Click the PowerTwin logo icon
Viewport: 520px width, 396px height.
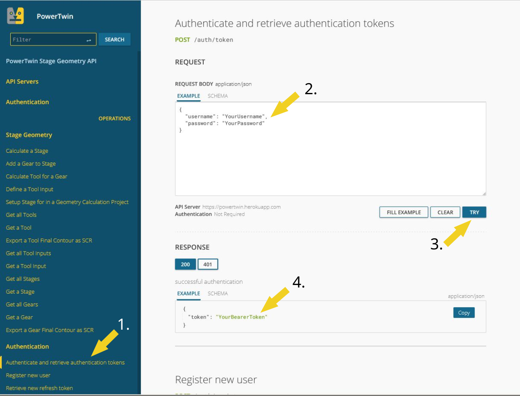pos(16,16)
